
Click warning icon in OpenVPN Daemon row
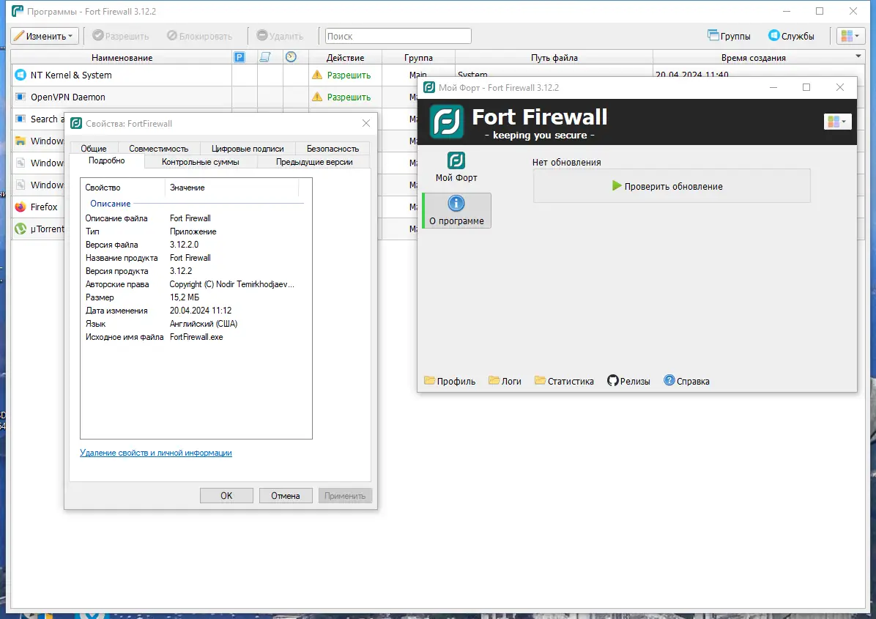[317, 97]
